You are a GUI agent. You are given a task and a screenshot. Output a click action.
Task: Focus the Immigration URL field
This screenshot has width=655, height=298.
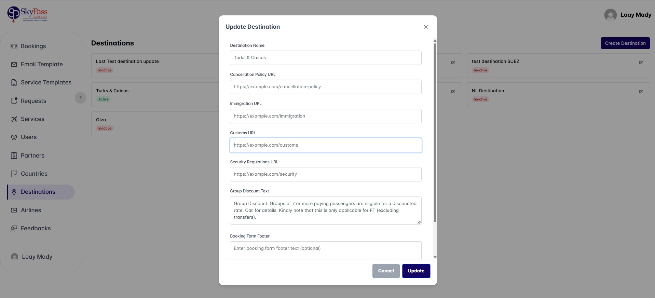(x=326, y=116)
